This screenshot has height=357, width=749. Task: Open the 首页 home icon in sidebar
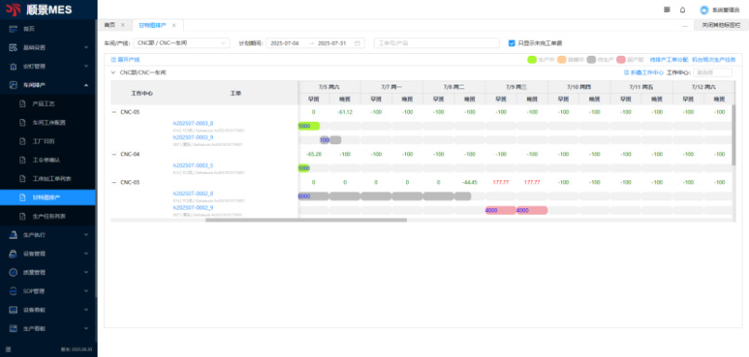14,29
